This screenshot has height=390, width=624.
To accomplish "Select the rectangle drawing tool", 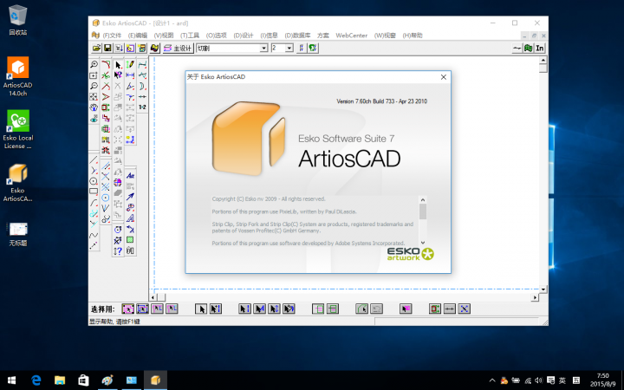I will coord(94,192).
